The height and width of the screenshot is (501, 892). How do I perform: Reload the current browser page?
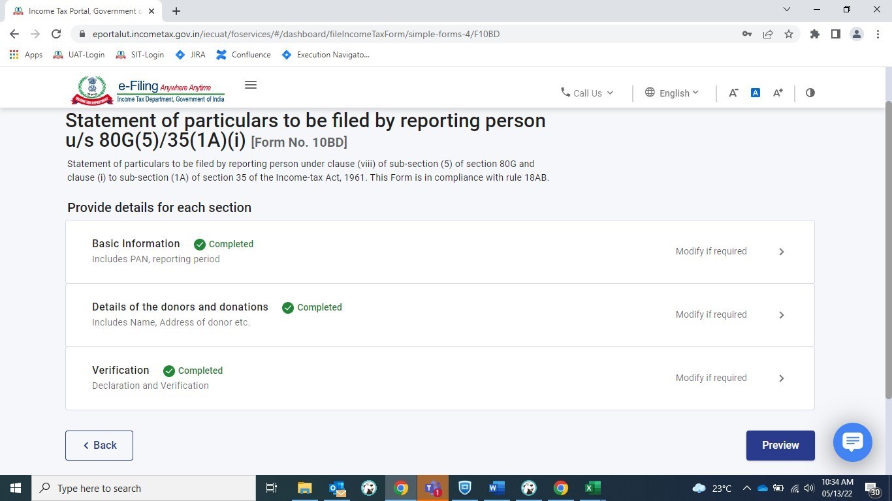(56, 34)
